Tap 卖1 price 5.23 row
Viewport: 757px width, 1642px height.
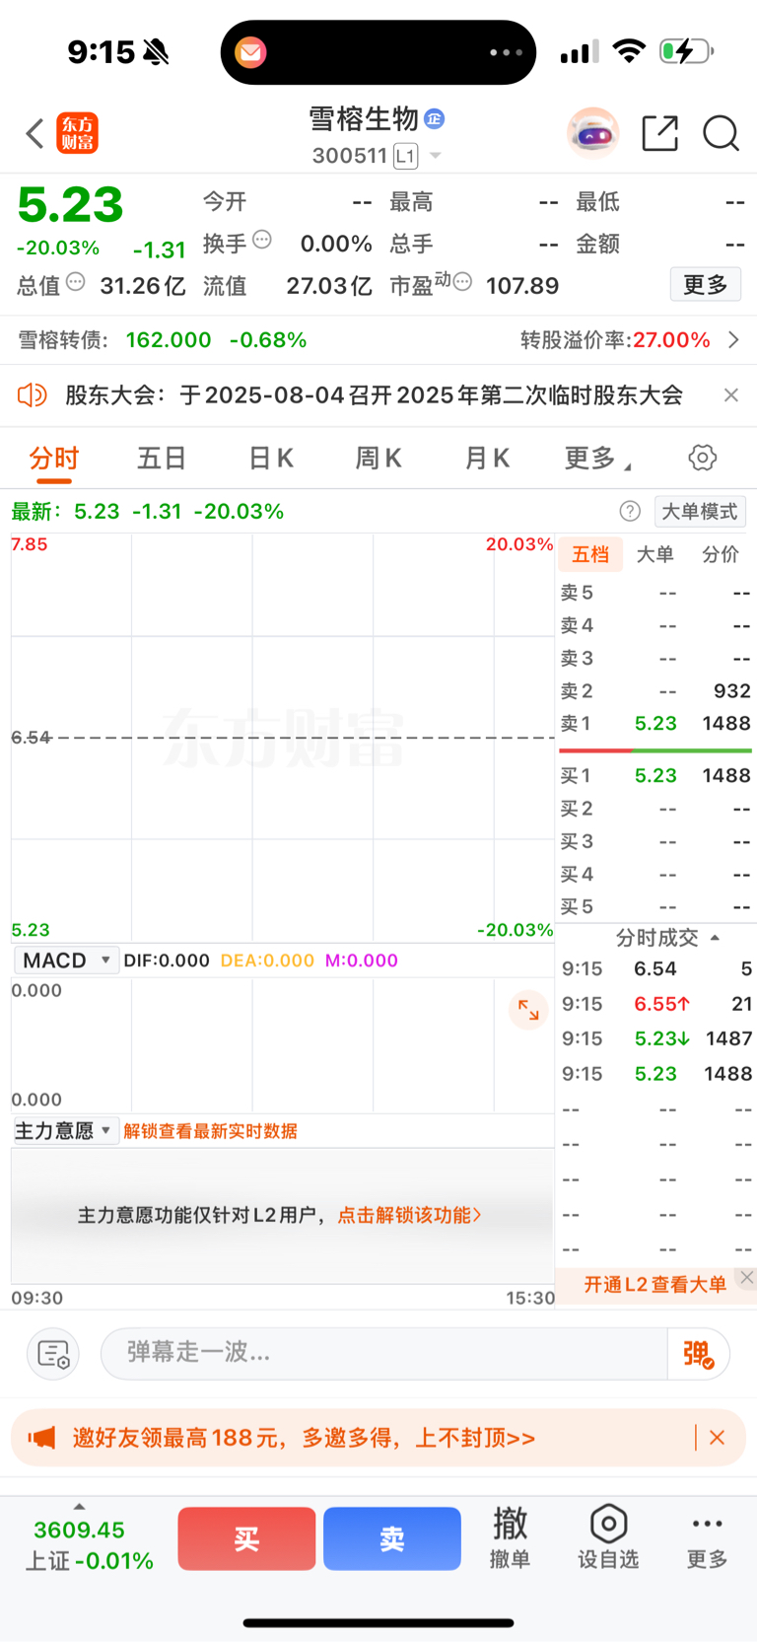[x=655, y=724]
